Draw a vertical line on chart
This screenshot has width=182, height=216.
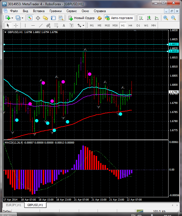coord(25,25)
